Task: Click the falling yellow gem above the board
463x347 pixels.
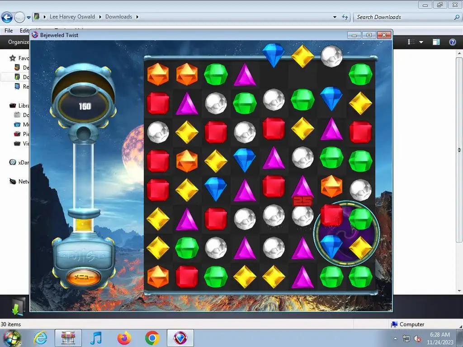Action: (302, 56)
